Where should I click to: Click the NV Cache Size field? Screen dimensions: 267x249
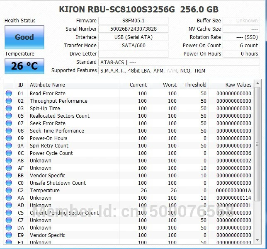click(241, 29)
